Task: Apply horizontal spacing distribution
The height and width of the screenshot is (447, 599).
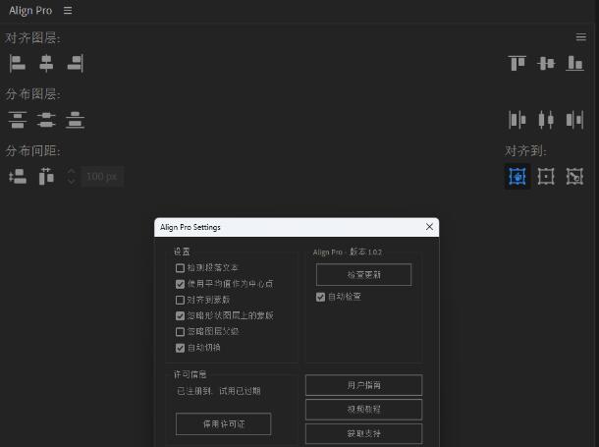Action: click(x=46, y=177)
